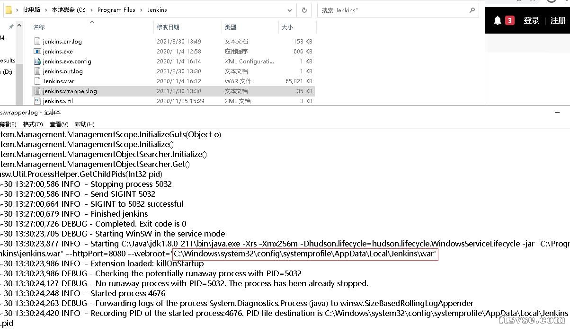Expand the chevron before 此电脑 breadcrumb
Screen dimensions: 570x333
(x=18, y=10)
